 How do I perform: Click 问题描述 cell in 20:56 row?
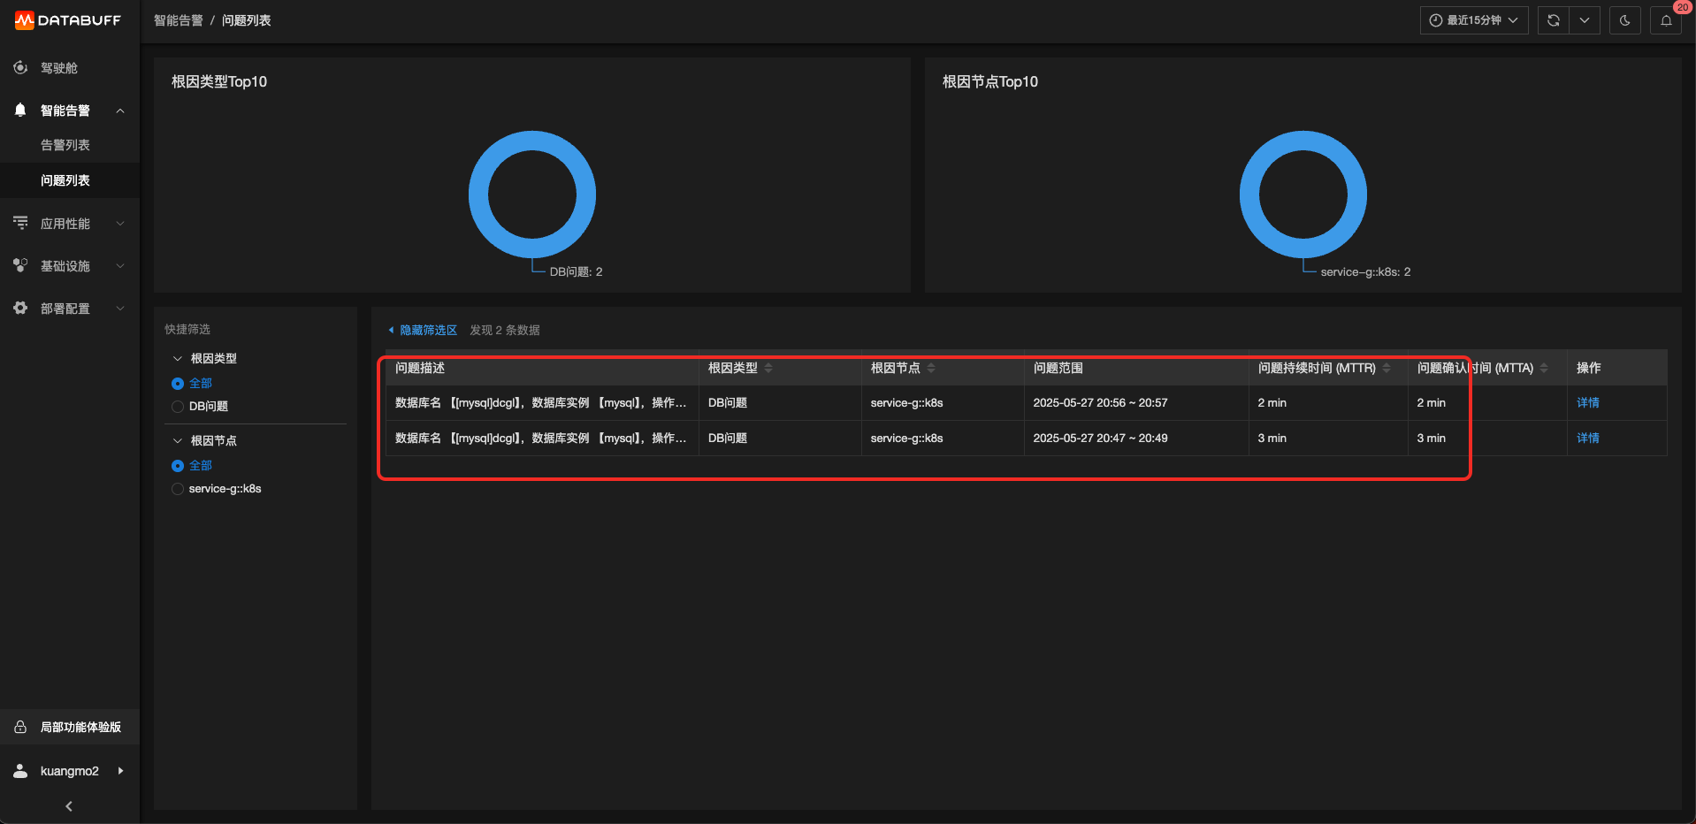[x=541, y=402]
